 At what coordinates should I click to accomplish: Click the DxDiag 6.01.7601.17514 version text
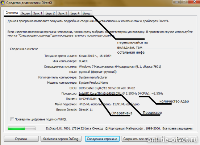pos(75,128)
